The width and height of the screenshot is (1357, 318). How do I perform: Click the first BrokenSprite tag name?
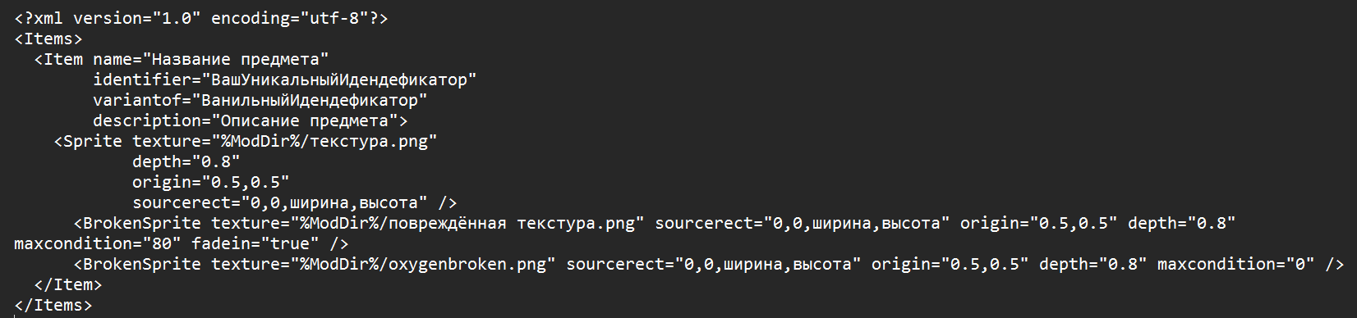[x=142, y=223]
